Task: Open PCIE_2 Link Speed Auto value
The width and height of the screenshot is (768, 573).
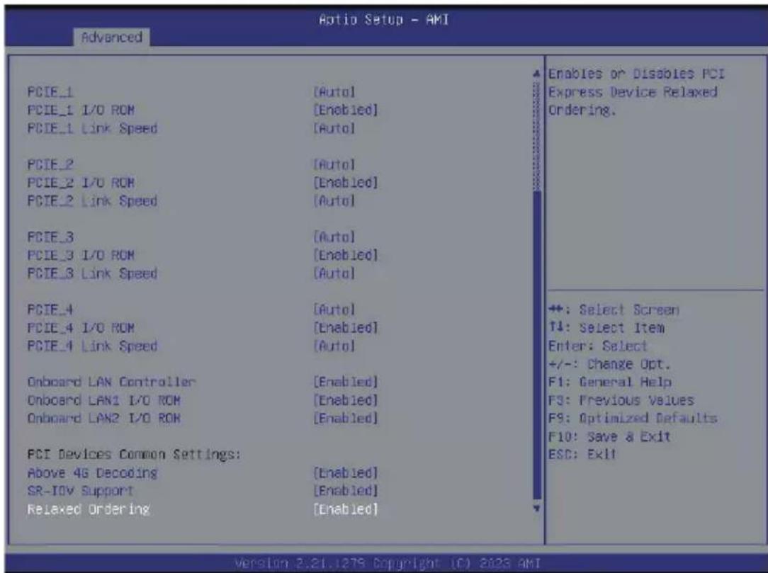Action: pos(334,200)
